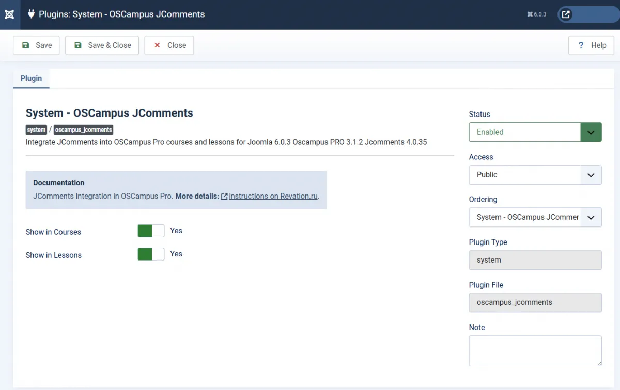This screenshot has width=620, height=390.
Task: Open the instructions on Revation.ru link
Action: click(273, 196)
